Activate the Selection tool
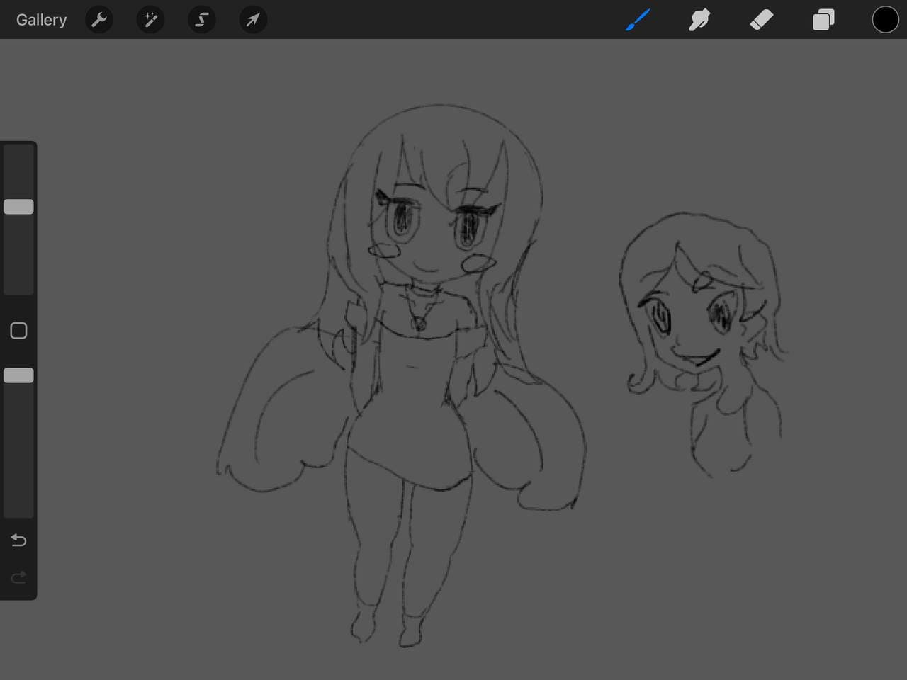 pos(201,20)
